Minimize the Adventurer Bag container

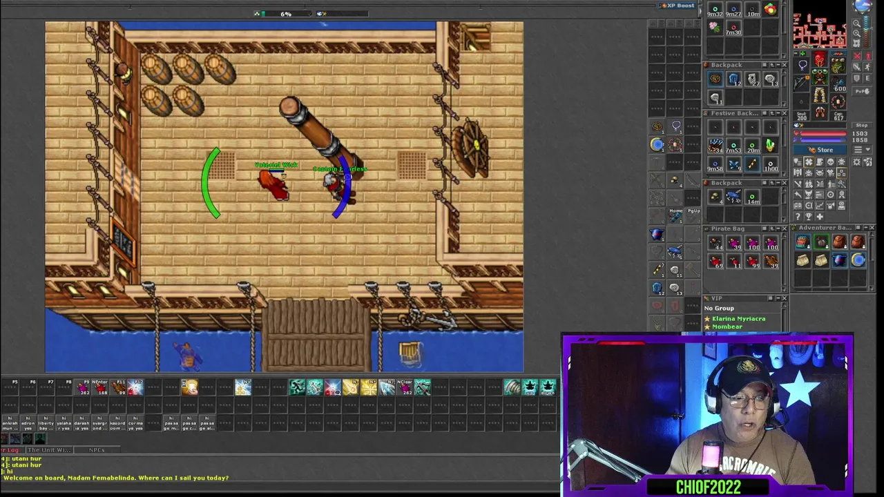[866, 228]
